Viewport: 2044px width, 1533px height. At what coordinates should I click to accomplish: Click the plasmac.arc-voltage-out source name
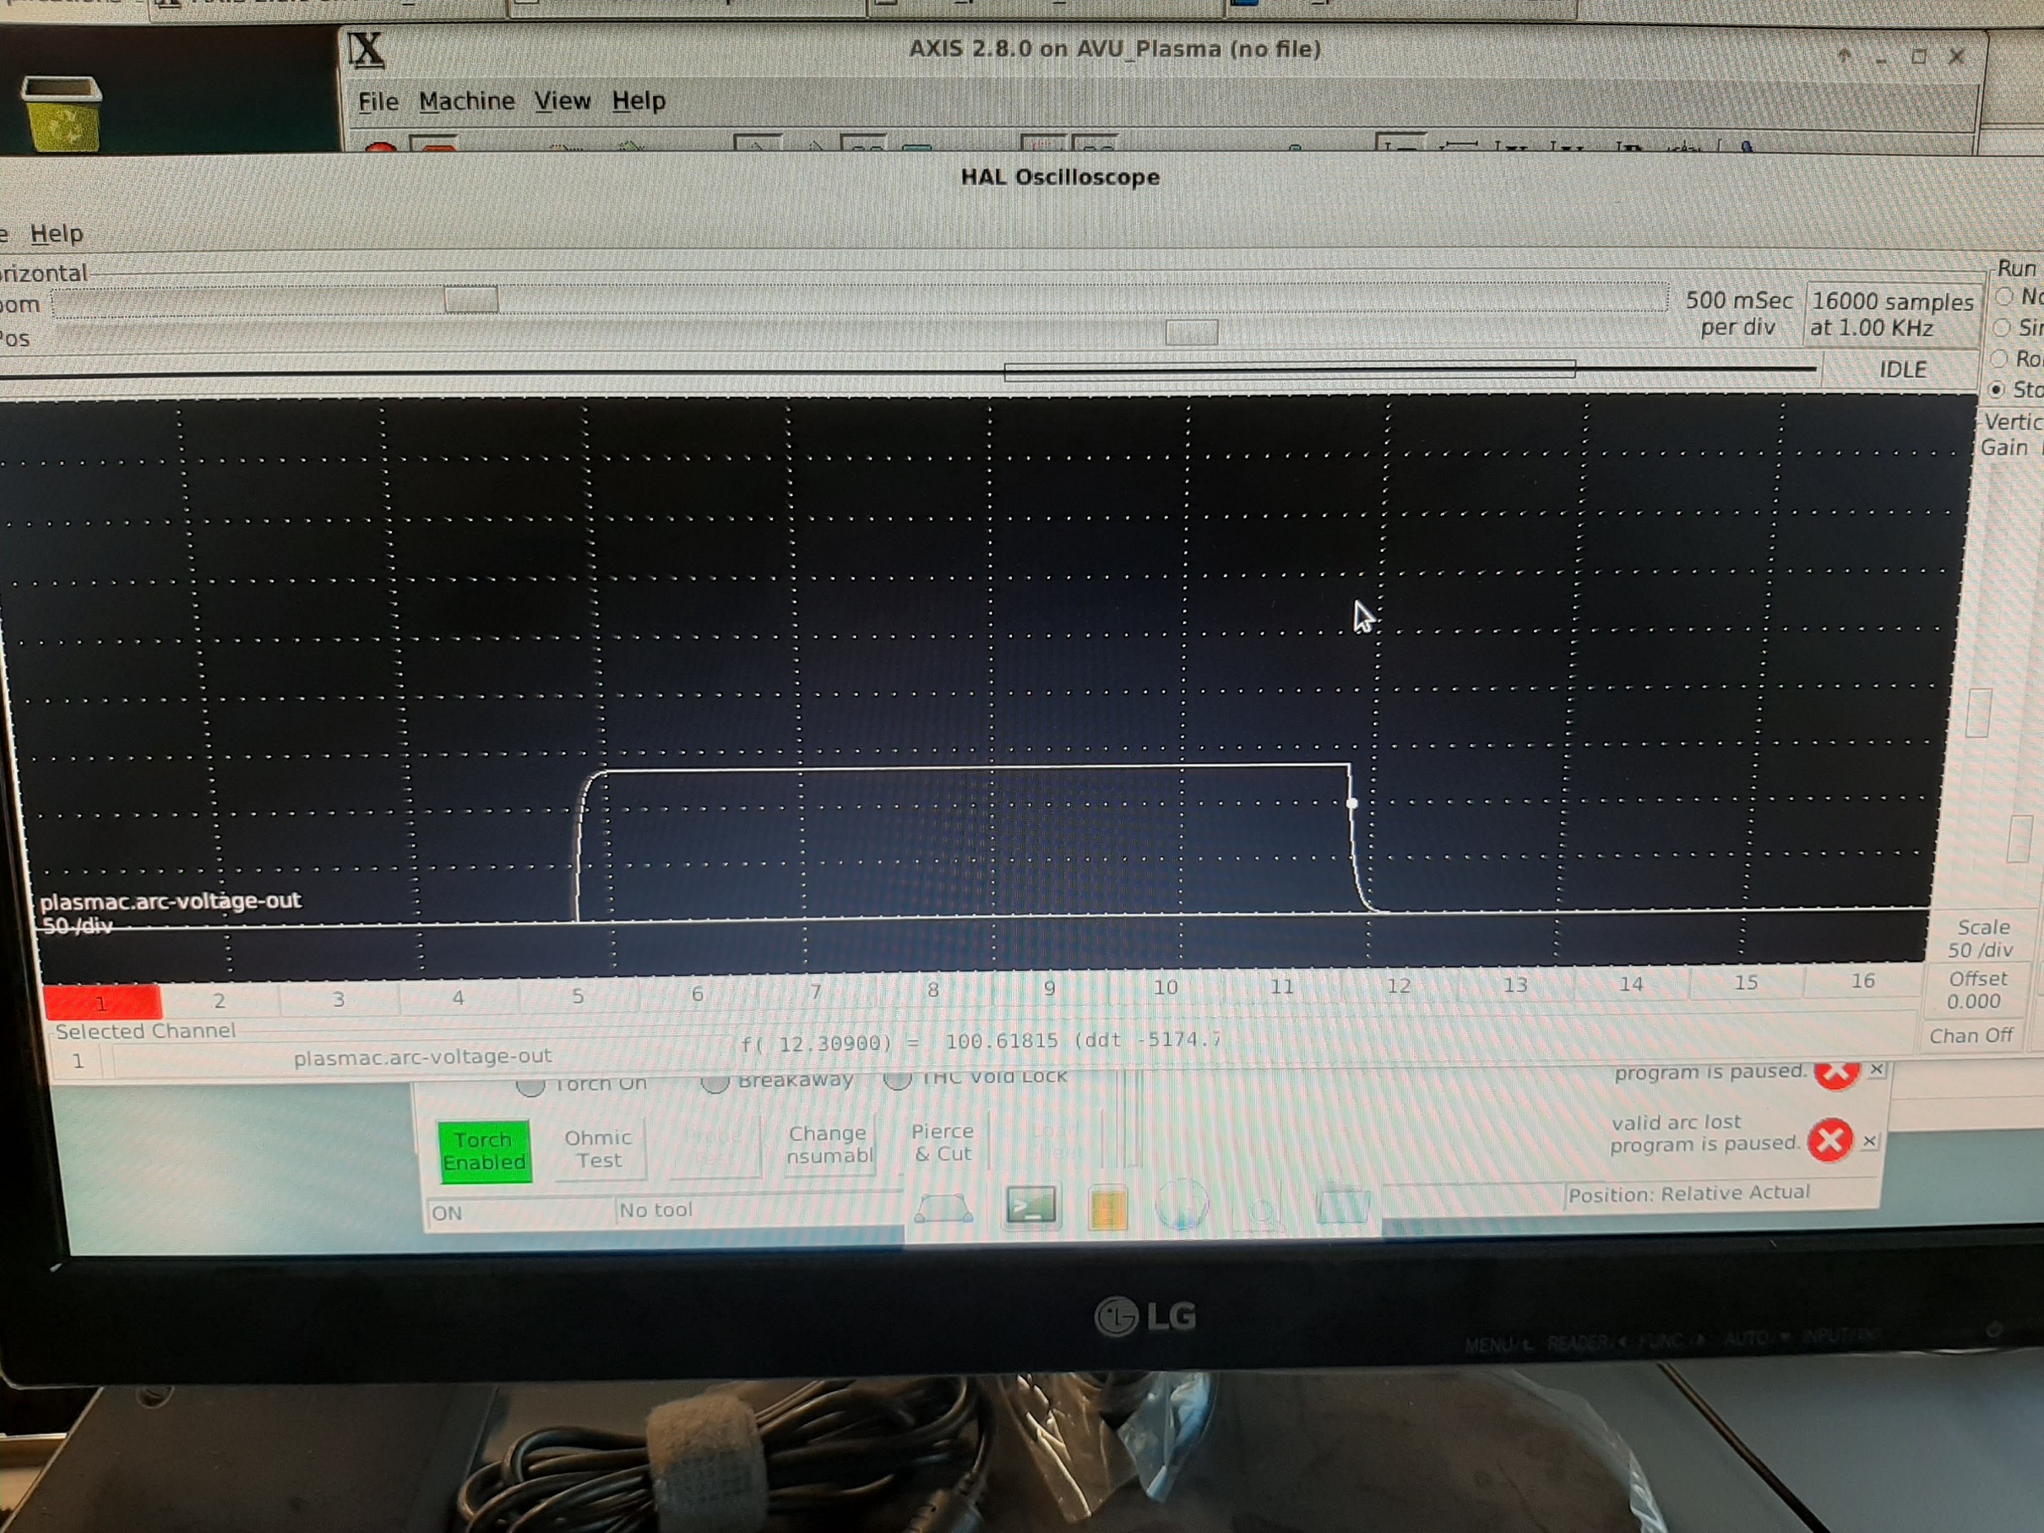[422, 1056]
